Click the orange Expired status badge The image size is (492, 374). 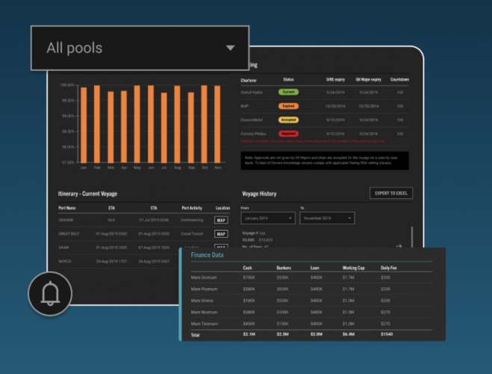point(288,106)
